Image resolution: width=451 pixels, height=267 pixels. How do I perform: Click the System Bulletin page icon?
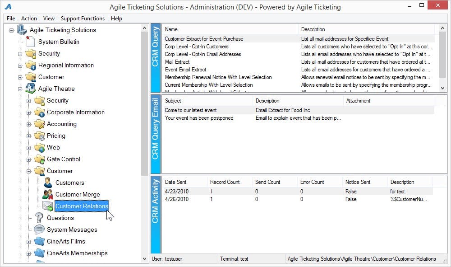[29, 42]
